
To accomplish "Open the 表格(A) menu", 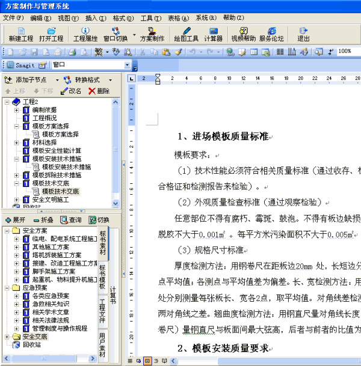I will tap(179, 18).
